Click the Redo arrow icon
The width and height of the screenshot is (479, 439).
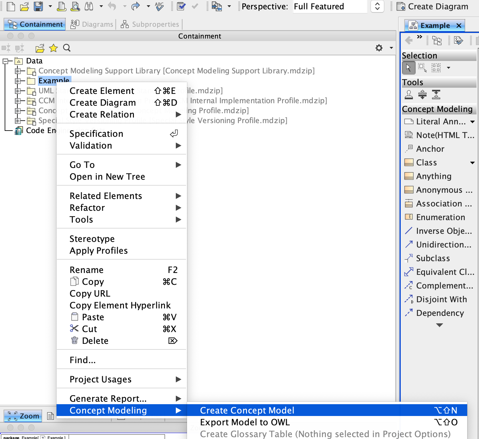(x=135, y=6)
